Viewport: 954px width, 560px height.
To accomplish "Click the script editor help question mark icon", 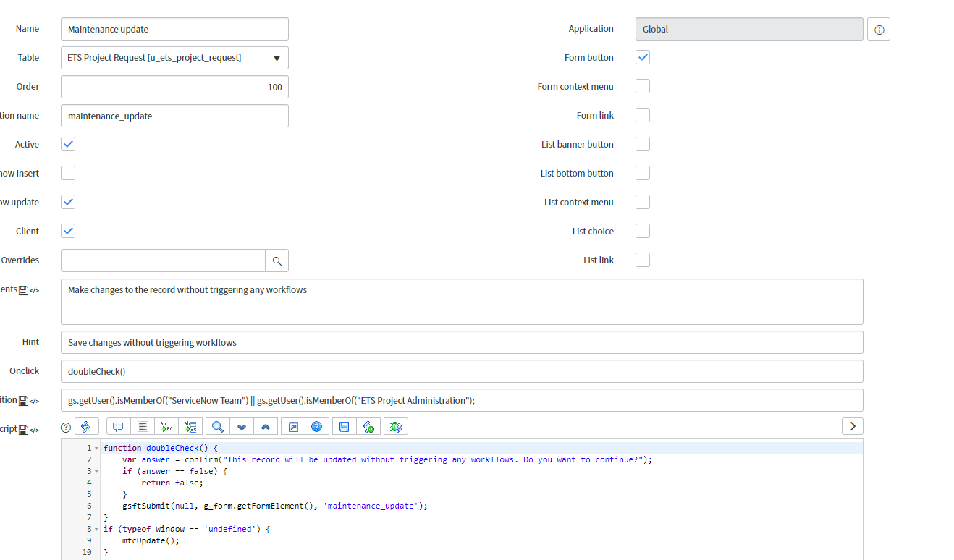I will pos(66,427).
